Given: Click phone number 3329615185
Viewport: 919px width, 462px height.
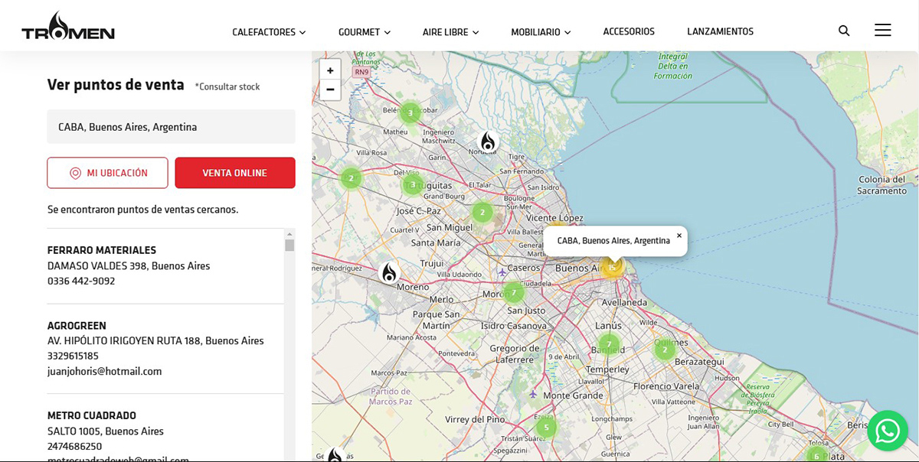Looking at the screenshot, I should tap(73, 356).
